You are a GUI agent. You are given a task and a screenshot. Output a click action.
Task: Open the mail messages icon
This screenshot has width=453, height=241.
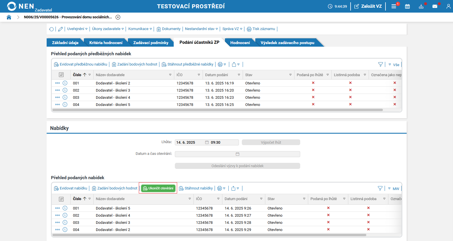coord(435,6)
